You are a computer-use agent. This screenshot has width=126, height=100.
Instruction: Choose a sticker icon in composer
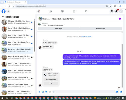click(x=46, y=92)
